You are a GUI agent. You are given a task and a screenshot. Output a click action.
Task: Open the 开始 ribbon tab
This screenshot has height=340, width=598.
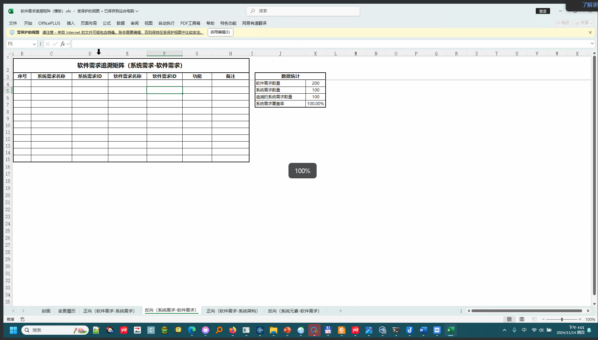click(28, 23)
